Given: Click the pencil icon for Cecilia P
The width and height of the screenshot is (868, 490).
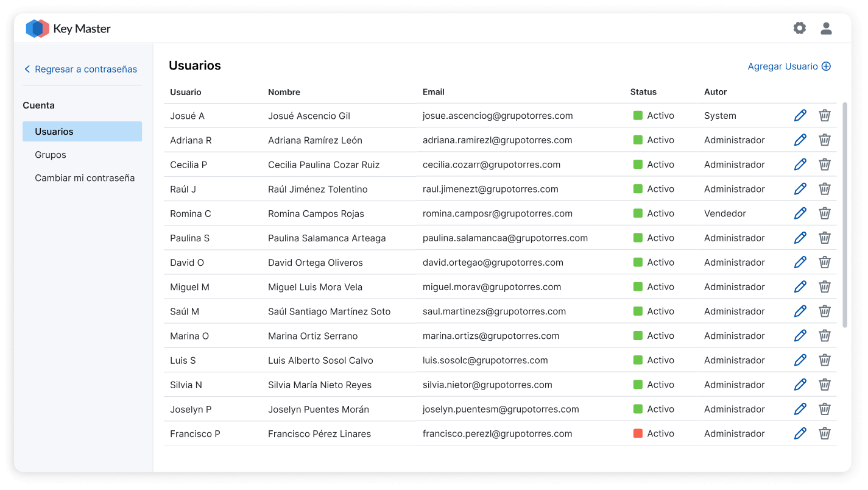Looking at the screenshot, I should tap(800, 165).
